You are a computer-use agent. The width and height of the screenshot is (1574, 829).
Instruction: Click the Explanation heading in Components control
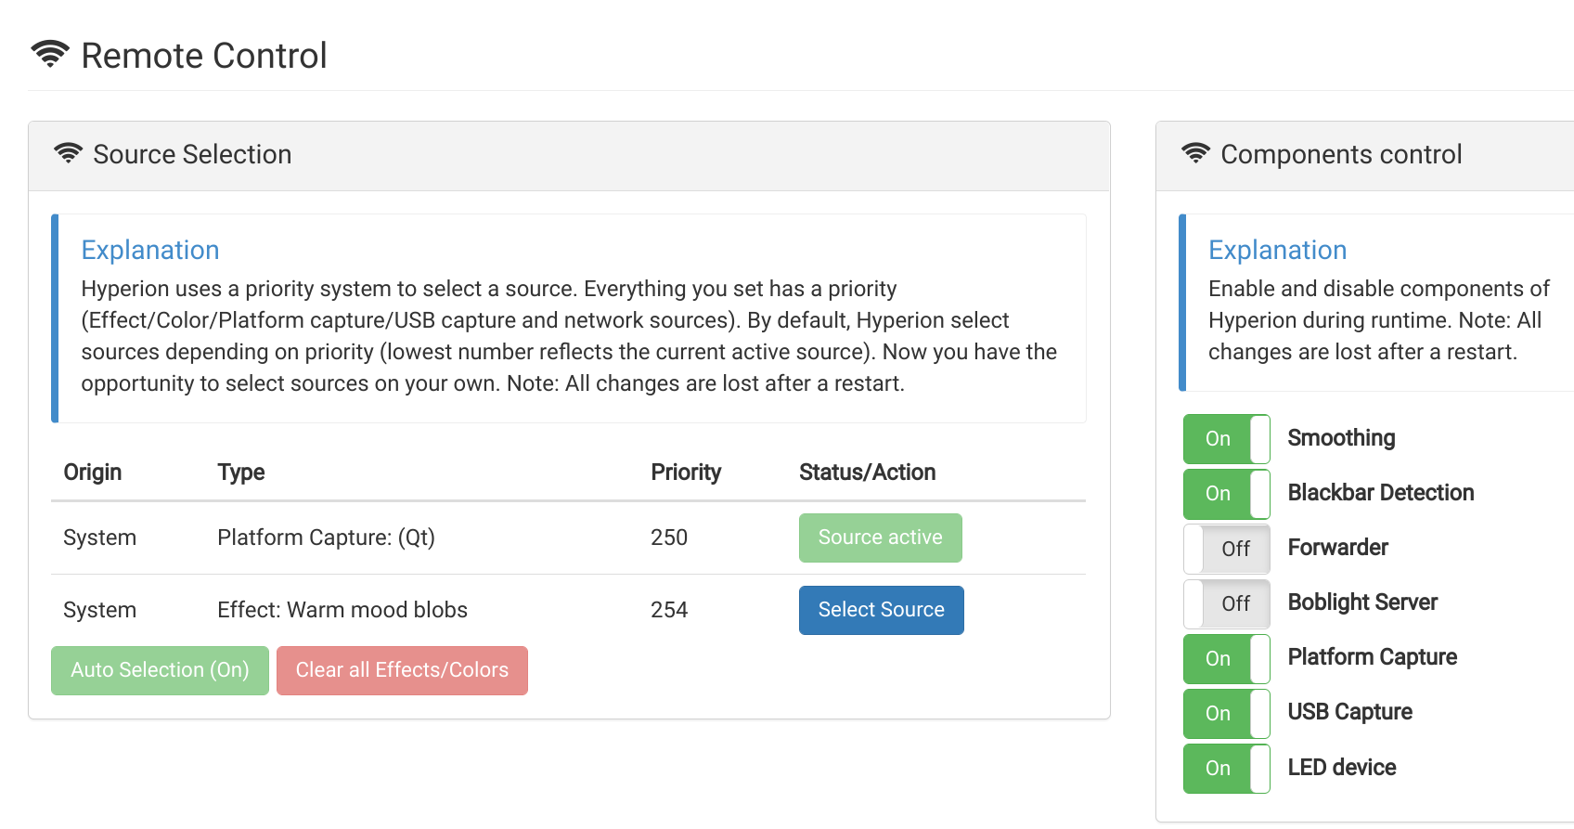coord(1277,250)
